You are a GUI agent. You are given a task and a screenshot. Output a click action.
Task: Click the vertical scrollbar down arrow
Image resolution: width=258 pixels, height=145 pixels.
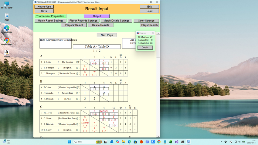pyautogui.click(x=158, y=136)
